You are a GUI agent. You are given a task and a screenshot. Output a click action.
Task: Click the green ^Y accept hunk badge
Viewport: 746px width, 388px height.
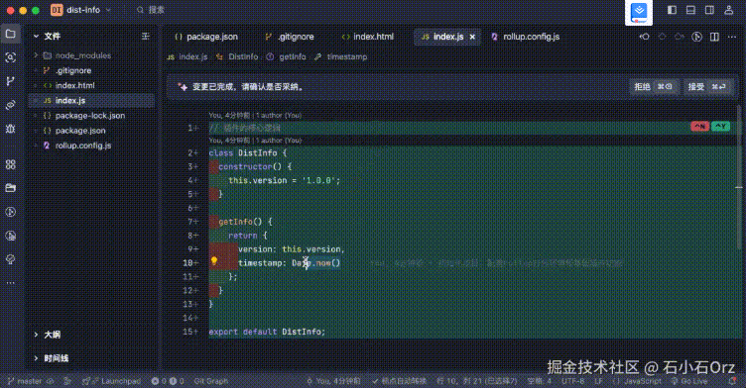click(x=721, y=126)
